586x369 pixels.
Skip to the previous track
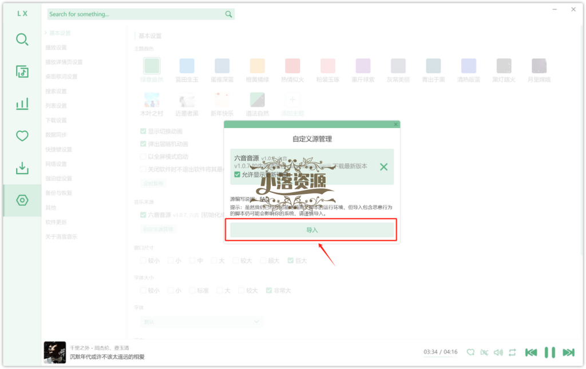click(531, 352)
